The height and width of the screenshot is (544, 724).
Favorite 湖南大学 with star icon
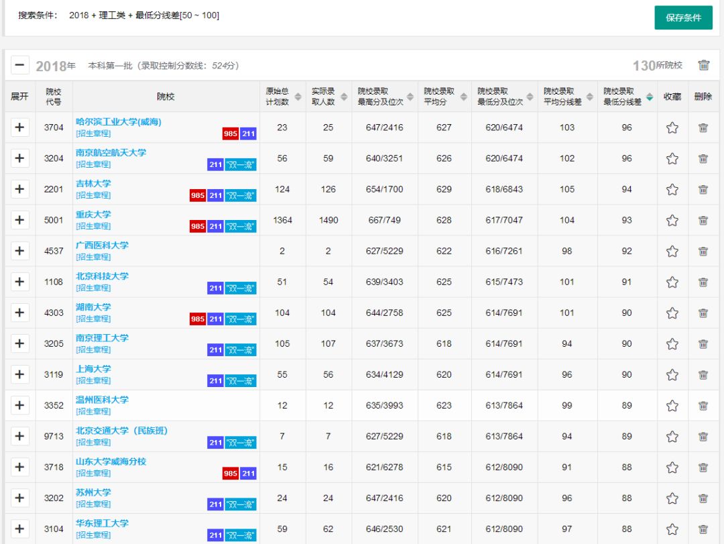(x=672, y=313)
